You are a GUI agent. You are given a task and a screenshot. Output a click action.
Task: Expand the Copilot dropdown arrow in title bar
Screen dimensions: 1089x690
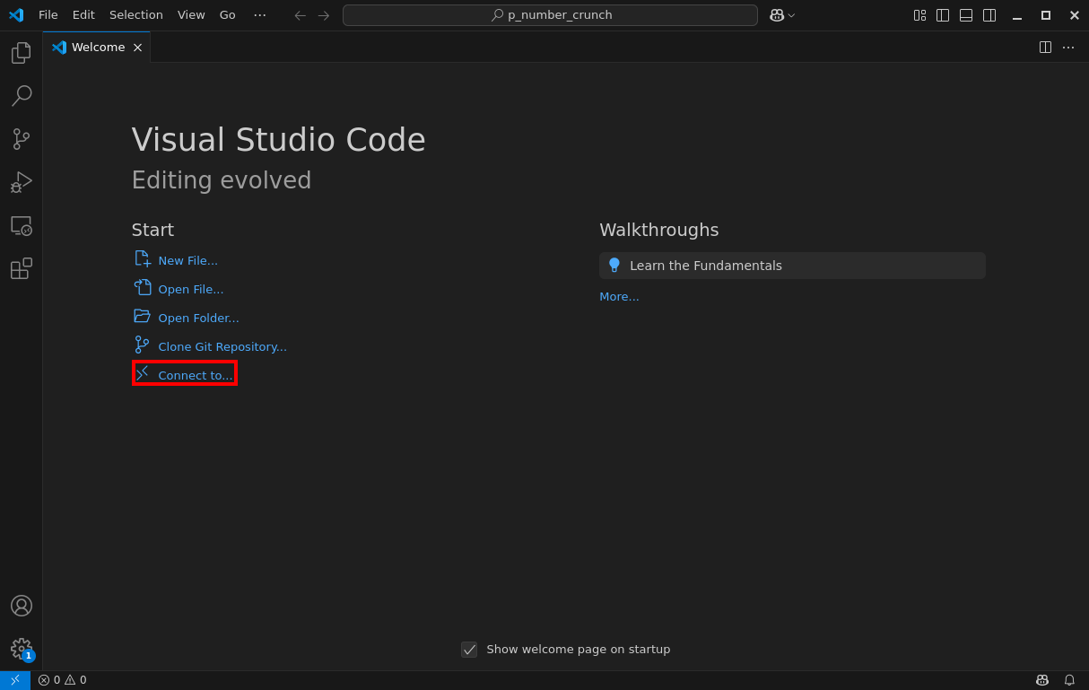[x=791, y=15]
